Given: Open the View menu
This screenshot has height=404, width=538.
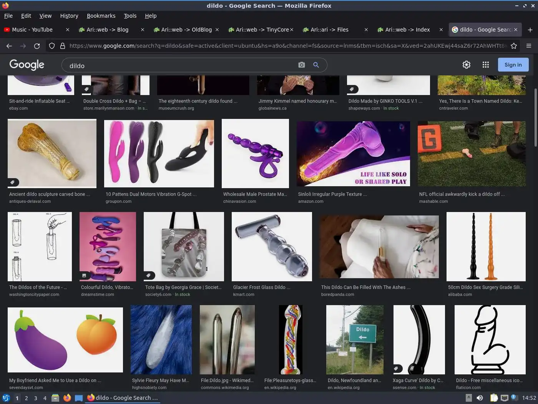Looking at the screenshot, I should pos(45,16).
